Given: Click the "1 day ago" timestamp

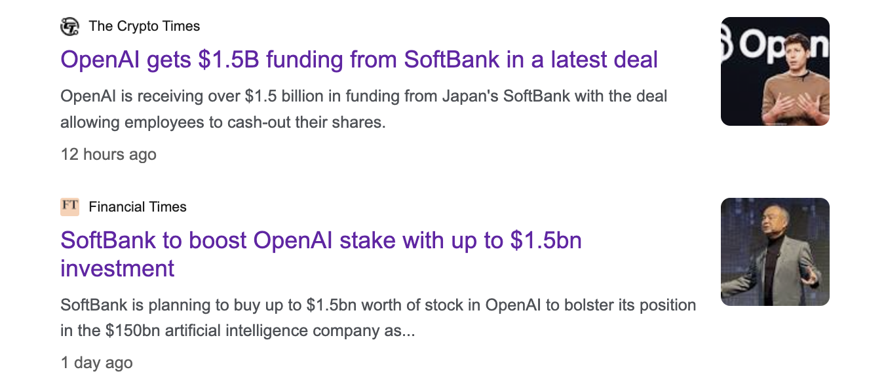Looking at the screenshot, I should (x=96, y=363).
